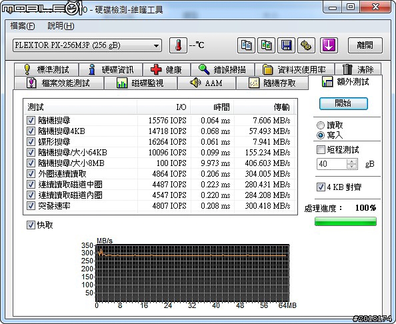
Task: Click the green progress bar
Action: [345, 221]
